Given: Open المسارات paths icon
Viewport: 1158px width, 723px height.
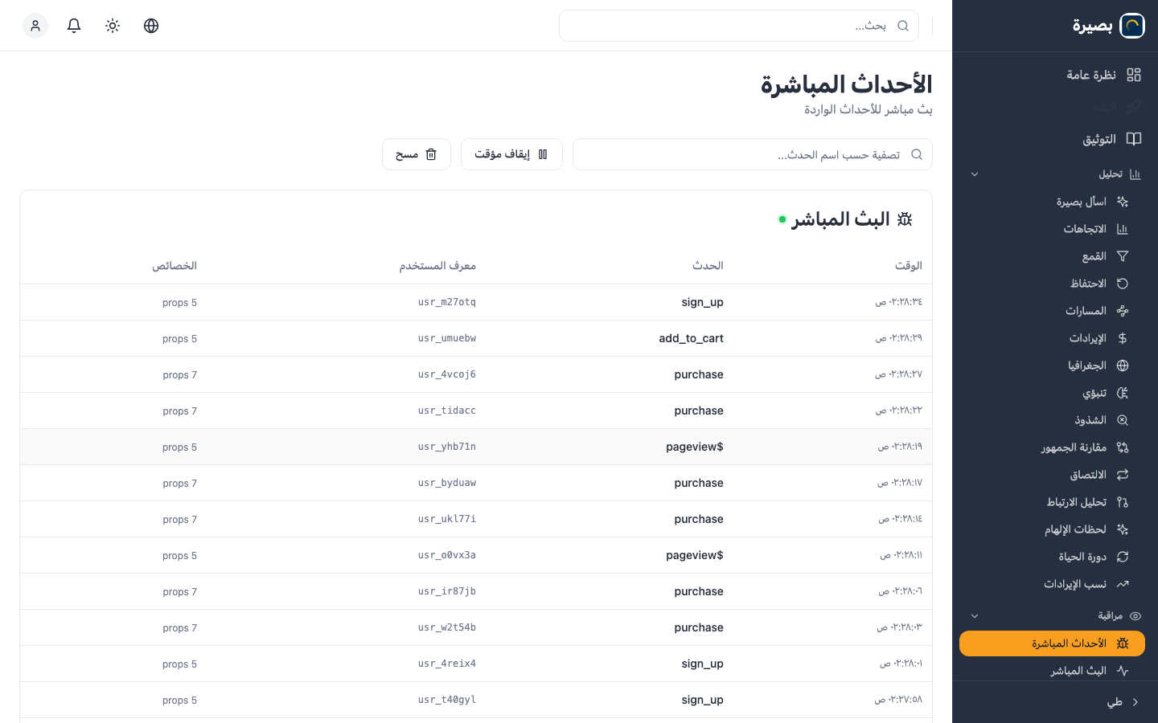Looking at the screenshot, I should coord(1123,311).
